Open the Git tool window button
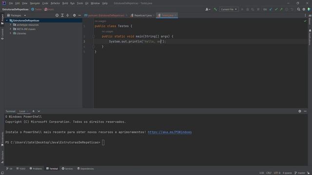Image resolution: width=312 pixels, height=175 pixels. 9,169
